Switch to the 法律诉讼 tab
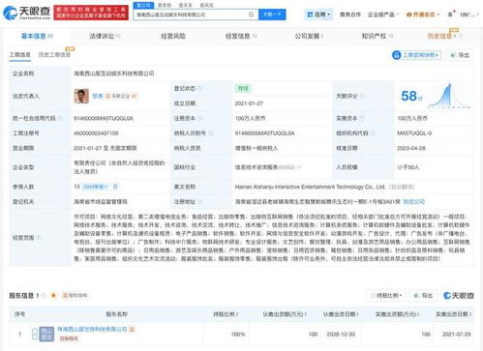The width and height of the screenshot is (483, 351). (105, 36)
